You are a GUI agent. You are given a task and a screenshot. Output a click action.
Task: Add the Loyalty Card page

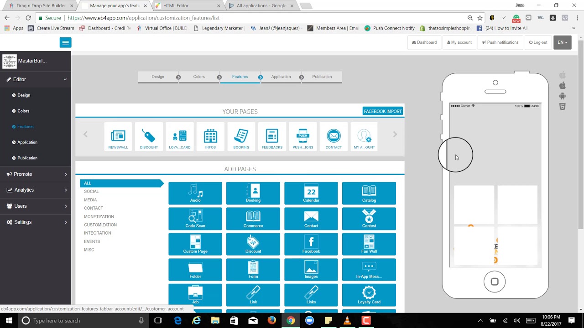pos(369,295)
